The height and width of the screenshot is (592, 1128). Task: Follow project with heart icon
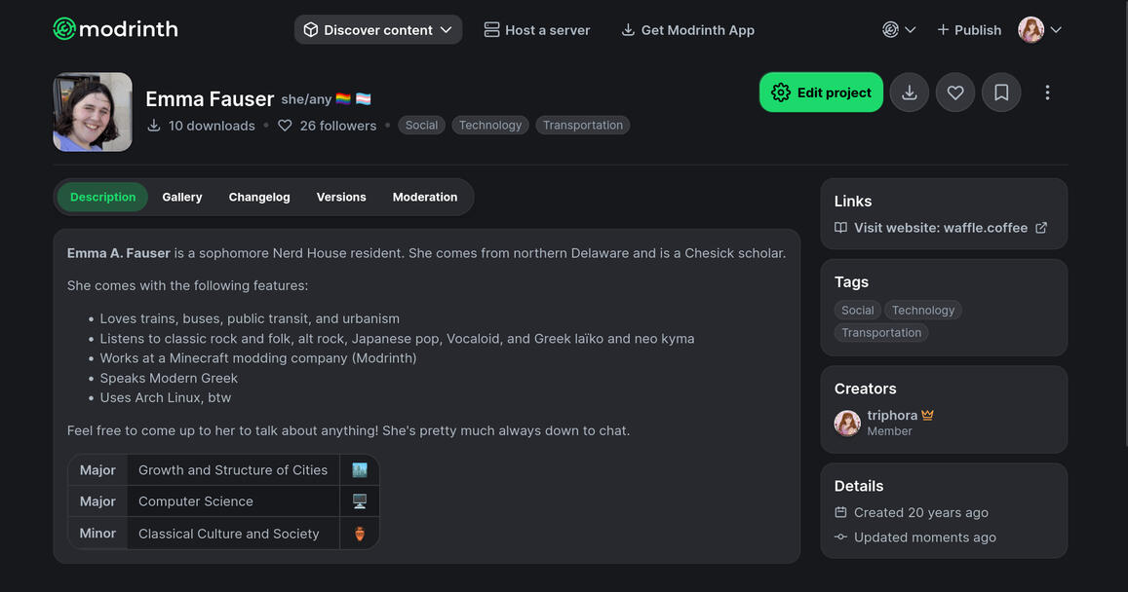(x=955, y=92)
